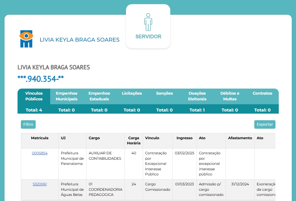Click the Exportar button
Screen dimensions: 296x201
pos(265,124)
